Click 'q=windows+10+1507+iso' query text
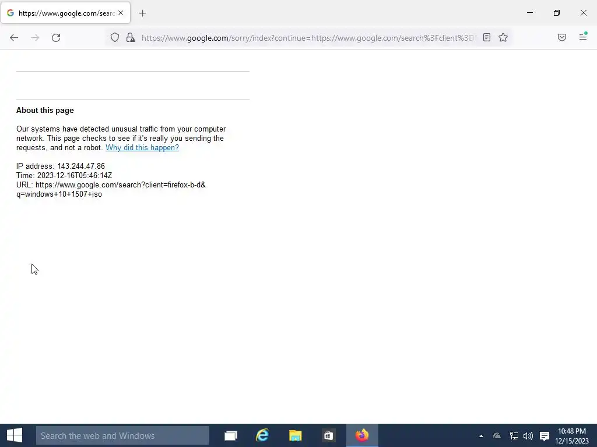The width and height of the screenshot is (597, 447). 59,194
